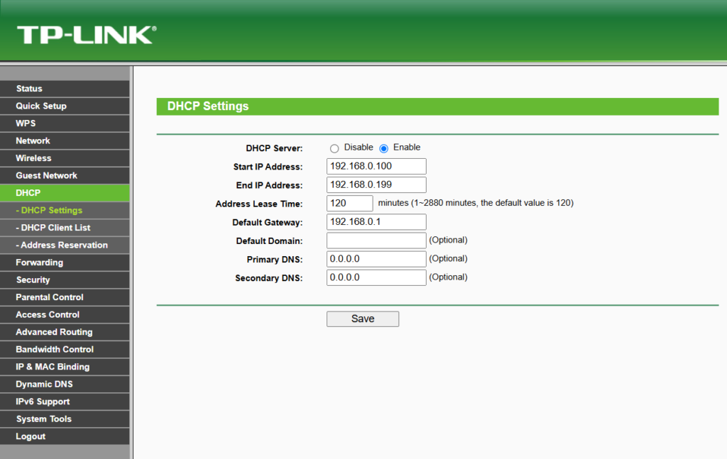727x459 pixels.
Task: Go to Access Control
Action: tap(65, 314)
